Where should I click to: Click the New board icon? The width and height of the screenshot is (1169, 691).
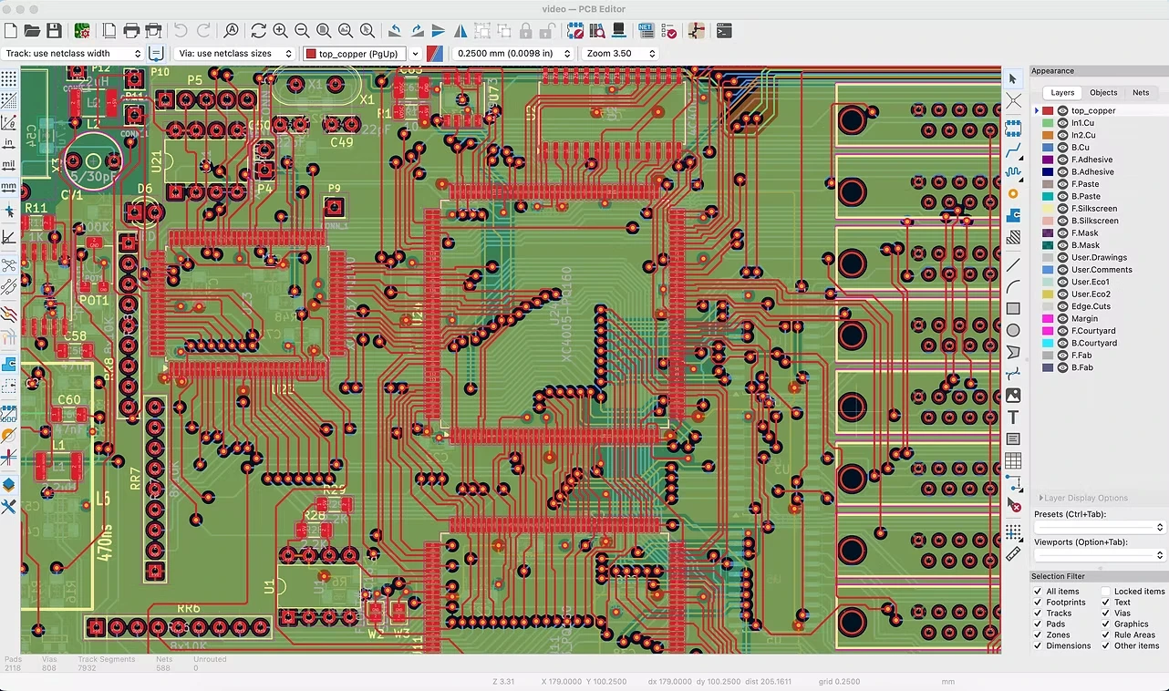tap(11, 31)
